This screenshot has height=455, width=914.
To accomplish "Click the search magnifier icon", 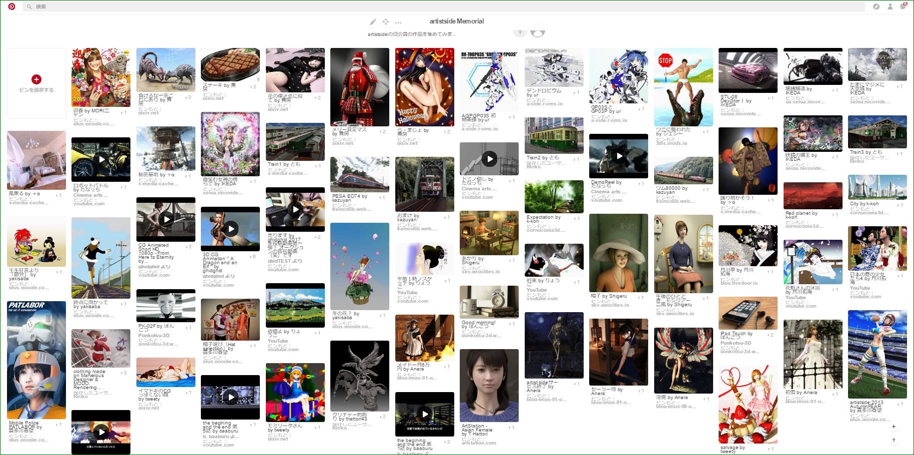I will click(x=29, y=7).
